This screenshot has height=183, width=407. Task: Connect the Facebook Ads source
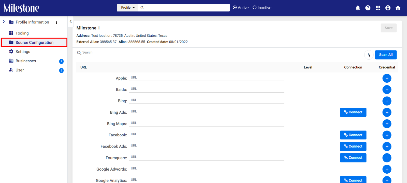tap(353, 147)
